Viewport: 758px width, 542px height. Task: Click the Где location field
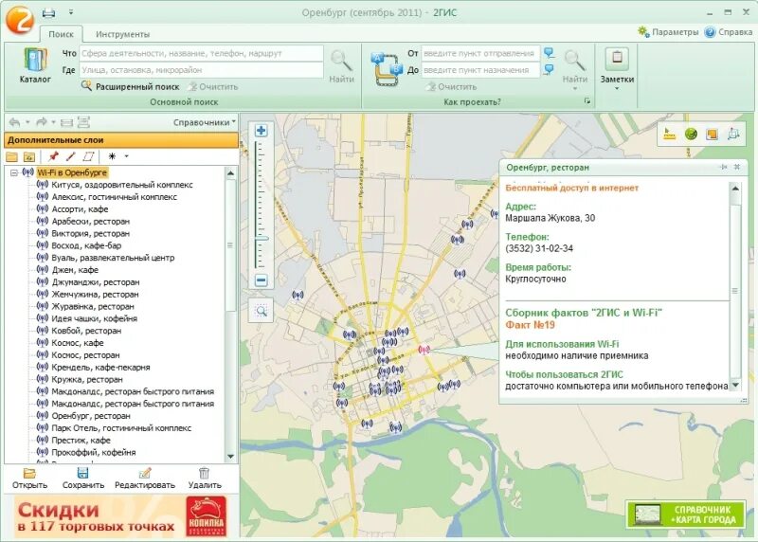pos(201,70)
